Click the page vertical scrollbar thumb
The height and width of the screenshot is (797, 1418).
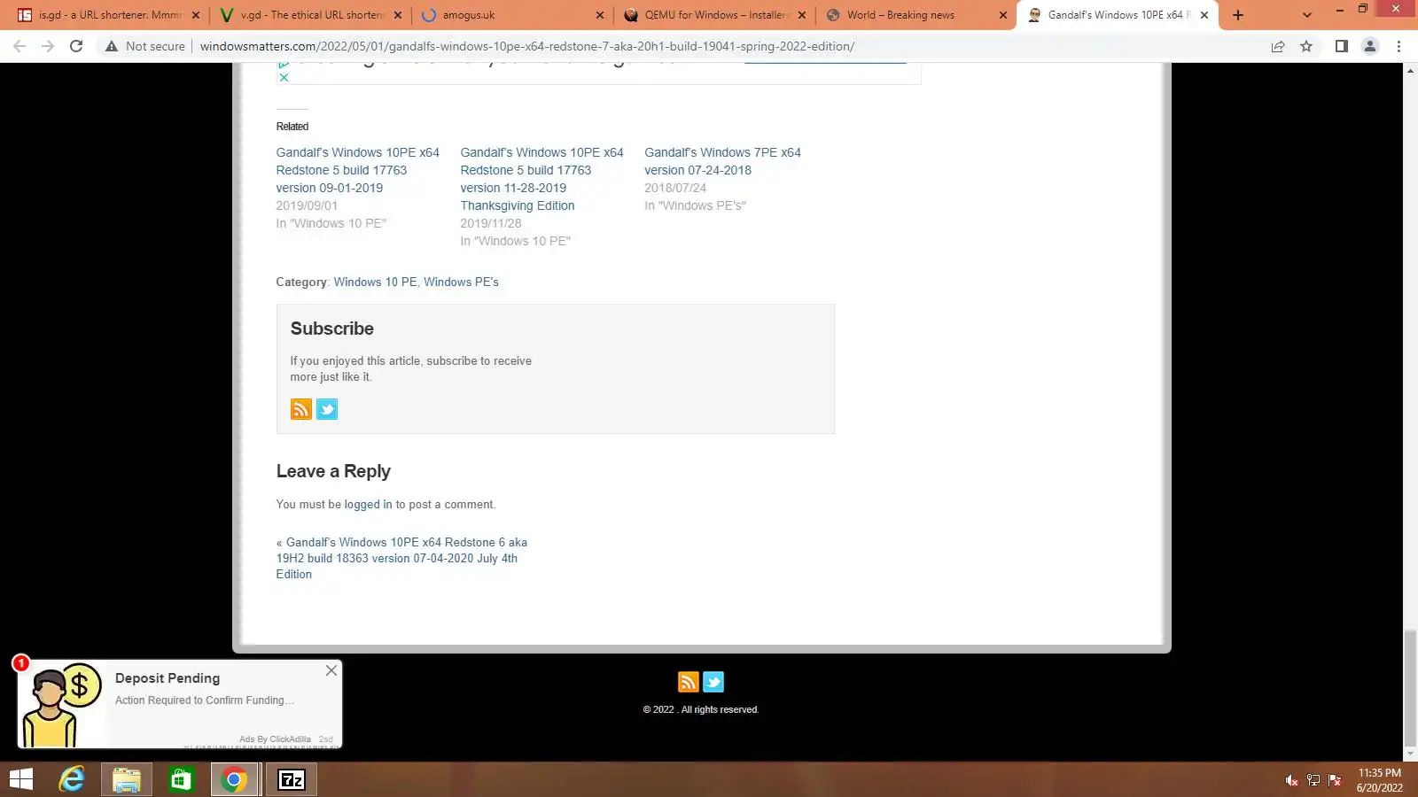(1410, 688)
